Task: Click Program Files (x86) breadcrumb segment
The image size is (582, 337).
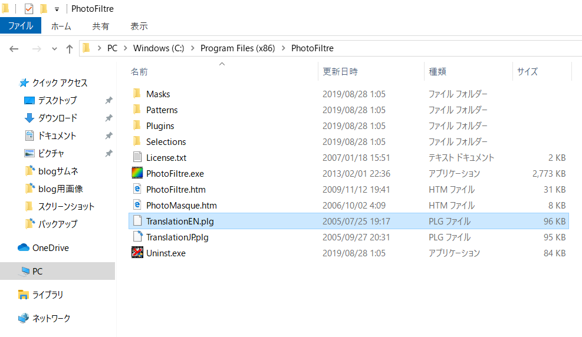Action: tap(238, 48)
